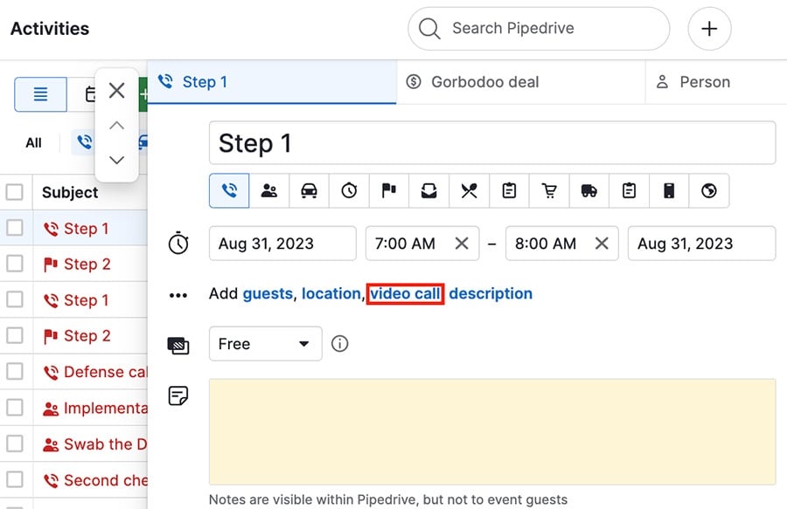787x509 pixels.
Task: Add a video call link
Action: coord(405,293)
